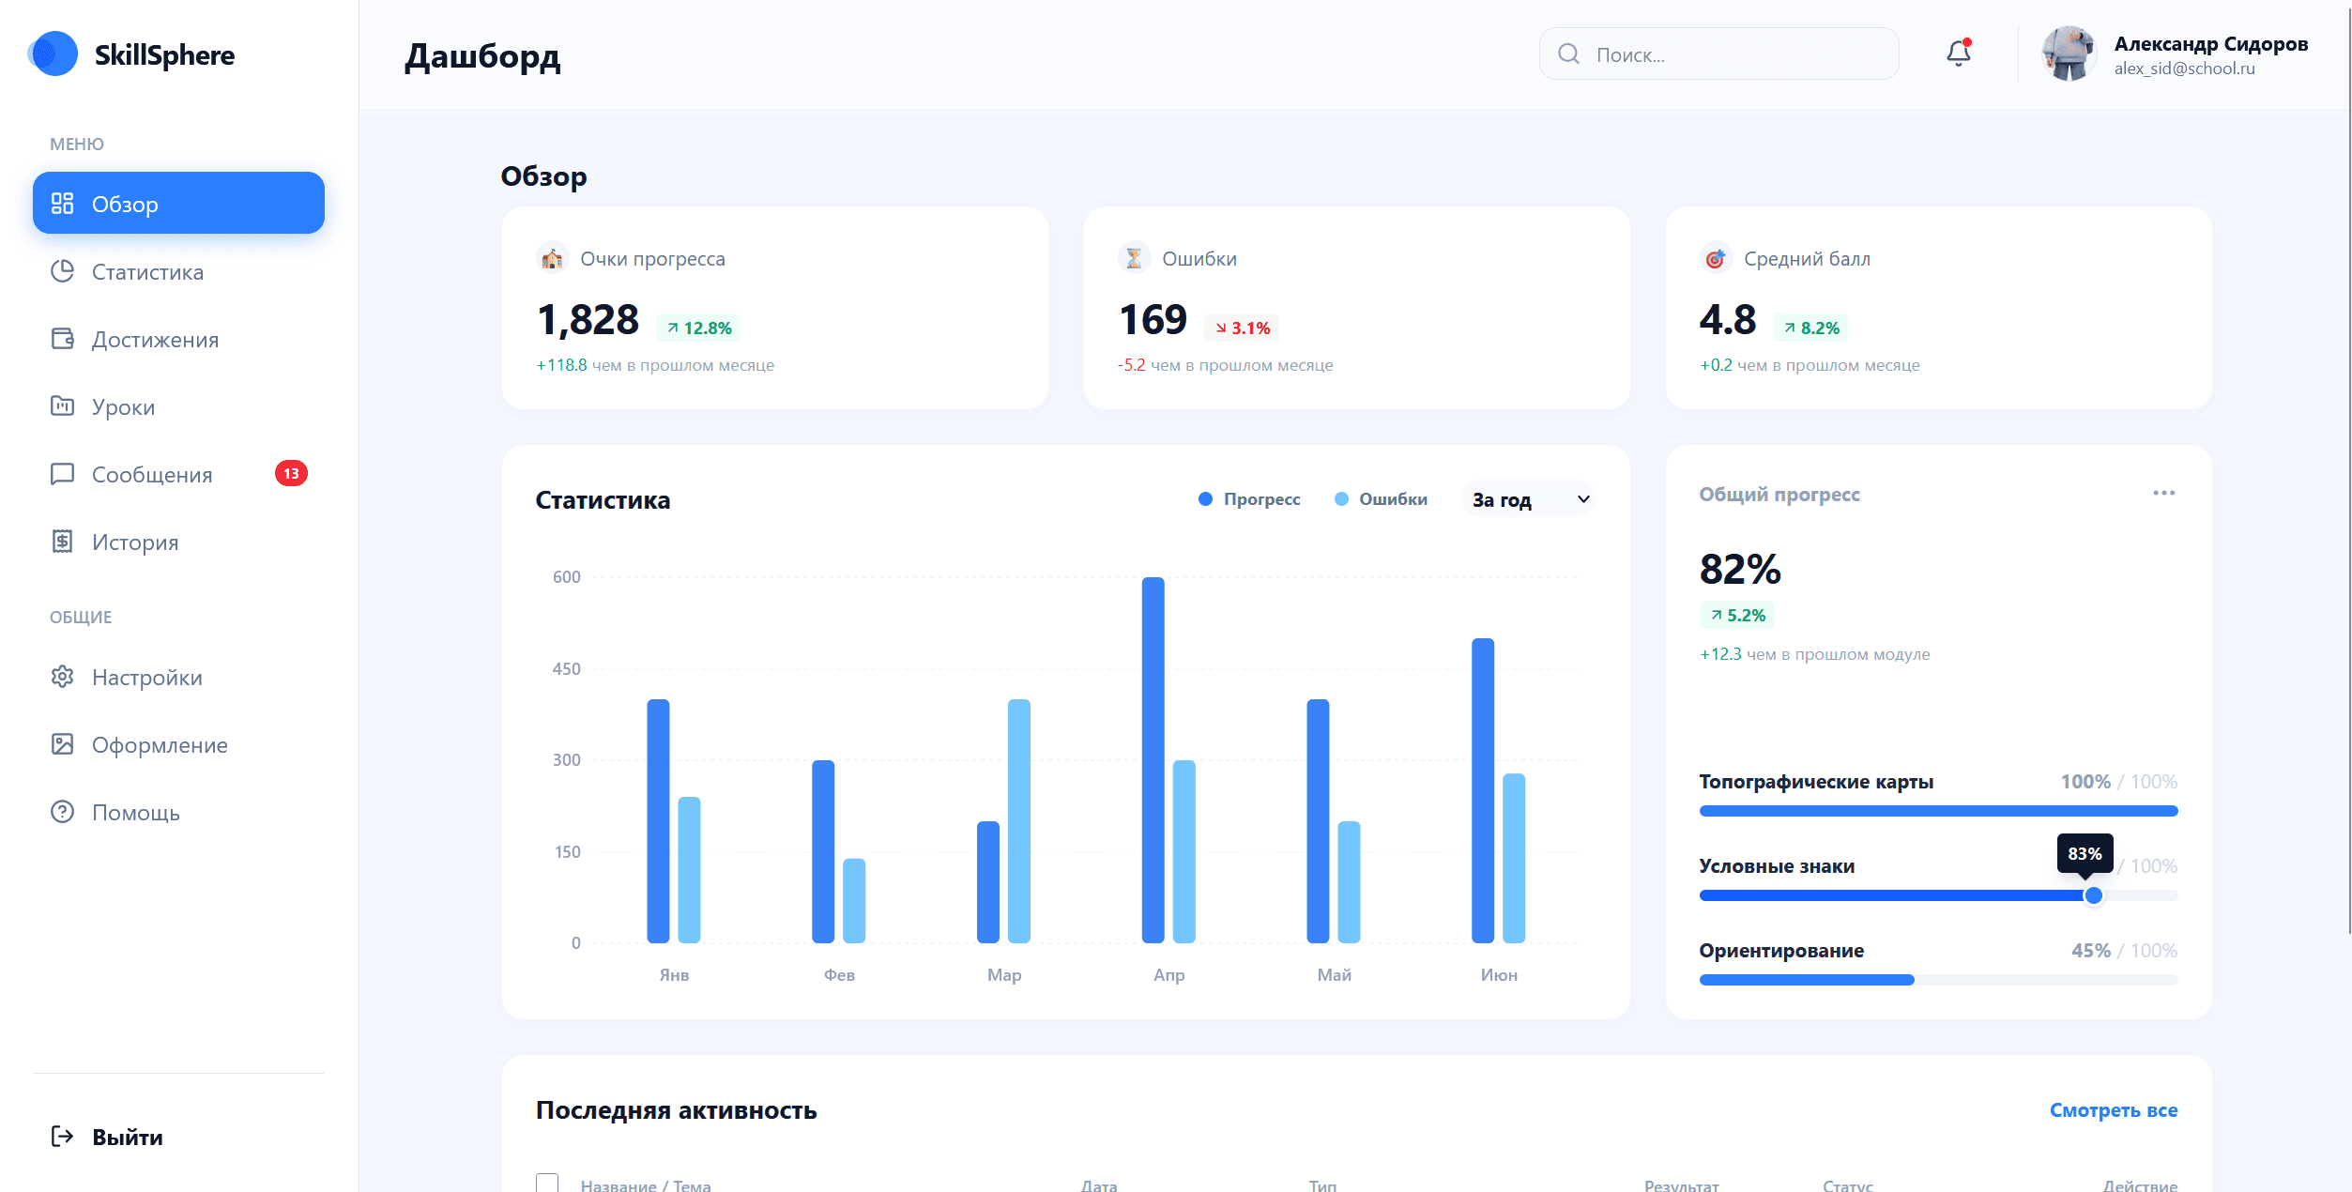Click Выйти to log out

click(111, 1136)
